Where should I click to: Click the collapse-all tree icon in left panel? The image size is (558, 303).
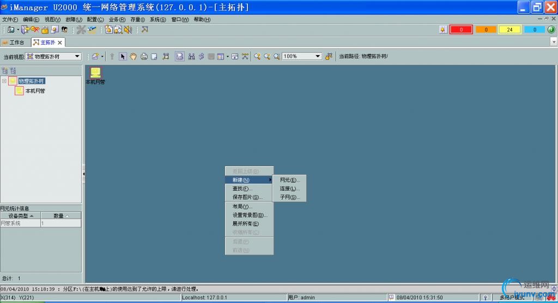(x=13, y=70)
